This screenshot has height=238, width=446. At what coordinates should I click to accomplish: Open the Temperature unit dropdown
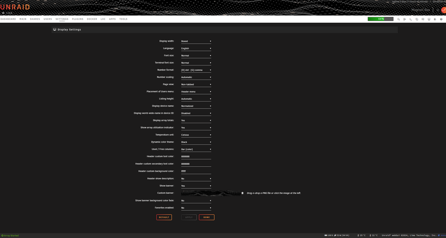(196, 135)
